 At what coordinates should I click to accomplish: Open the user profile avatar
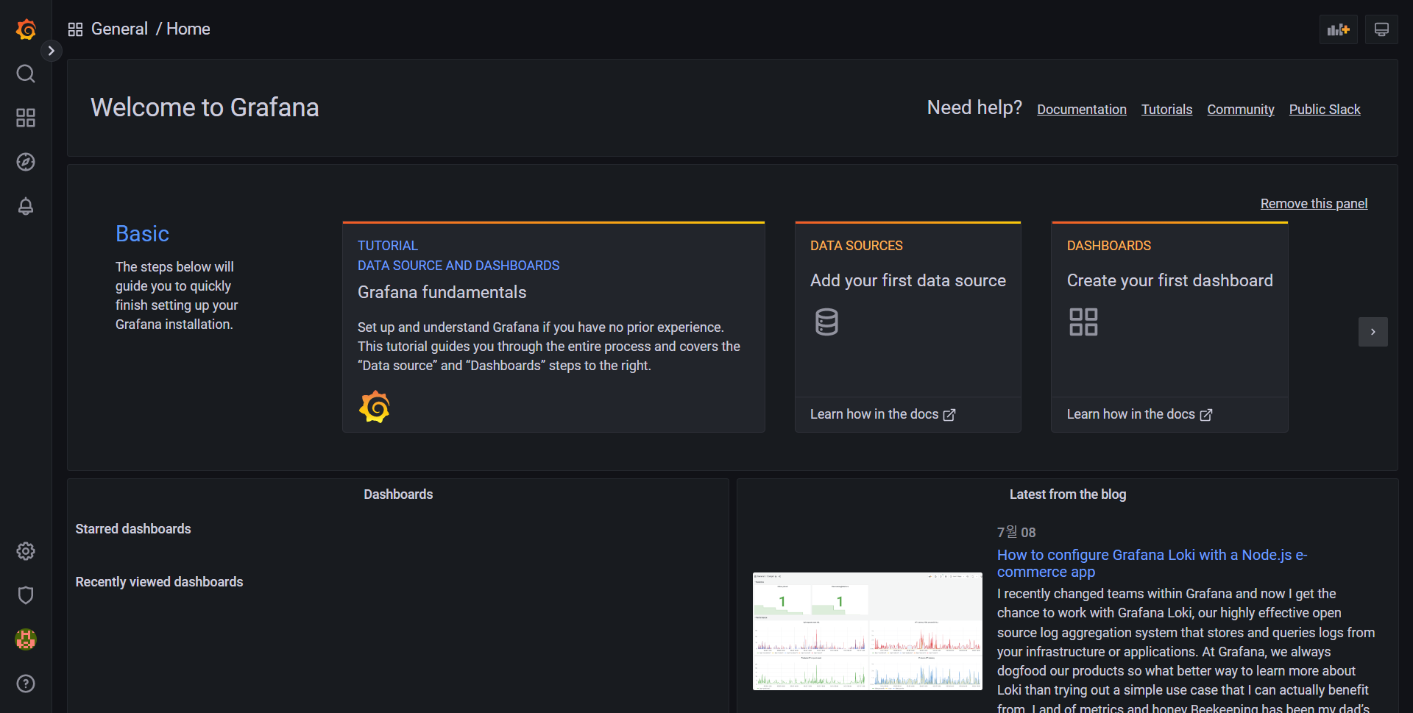(x=26, y=639)
